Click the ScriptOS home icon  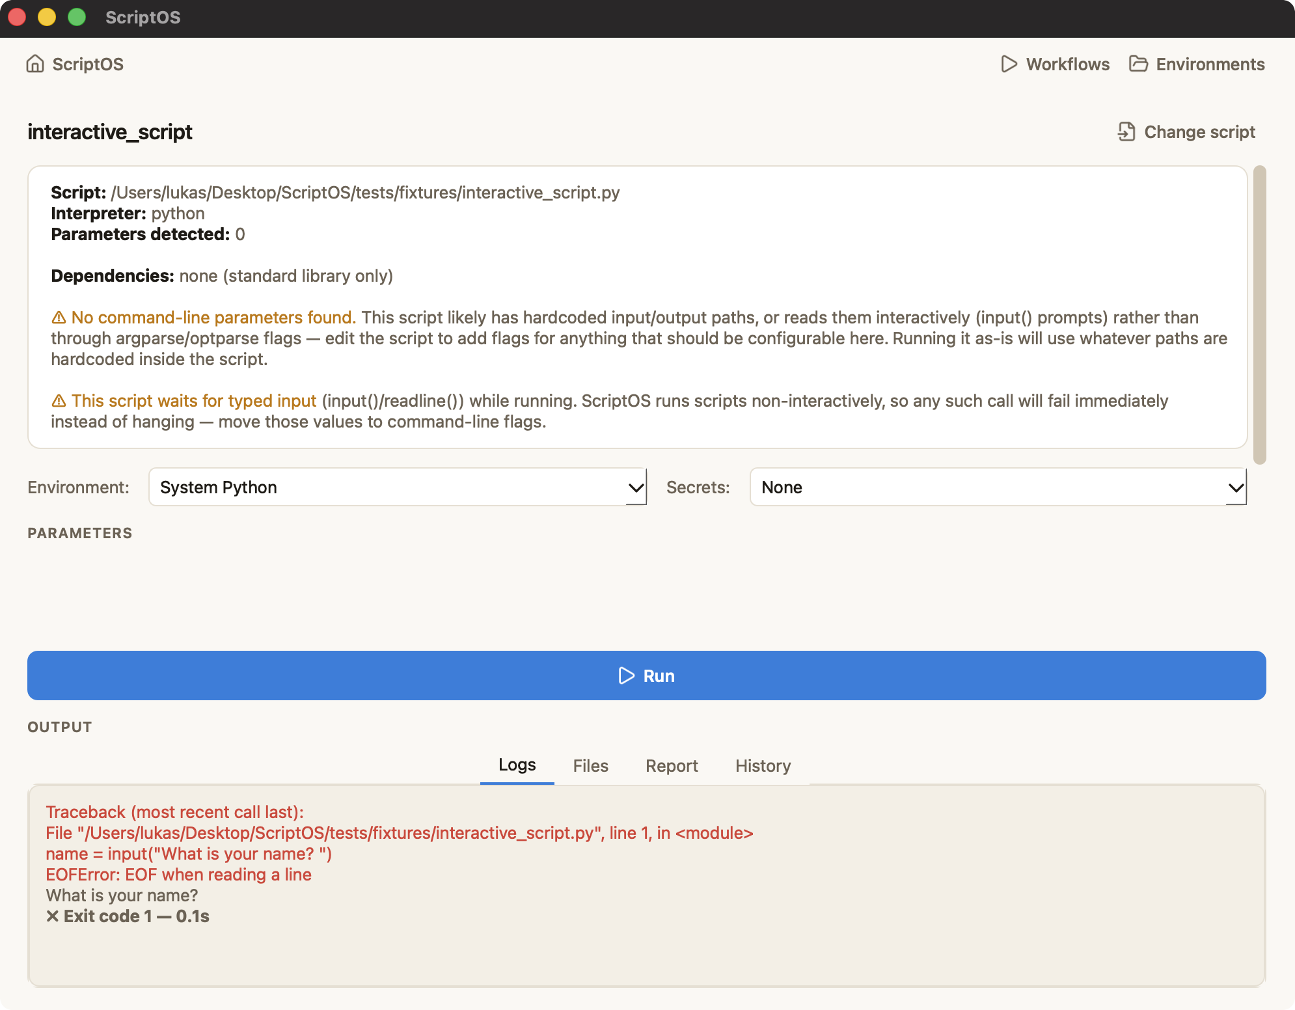(x=35, y=64)
